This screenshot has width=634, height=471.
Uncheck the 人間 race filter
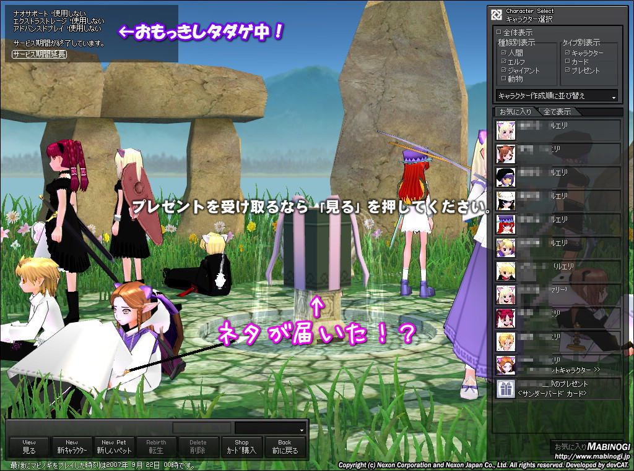coord(503,53)
